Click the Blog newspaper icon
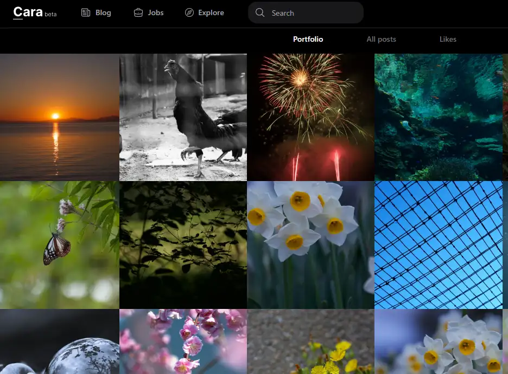The width and height of the screenshot is (508, 374). 86,12
